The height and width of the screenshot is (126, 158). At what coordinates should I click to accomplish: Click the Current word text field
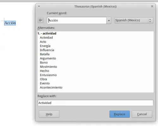[x=77, y=21]
